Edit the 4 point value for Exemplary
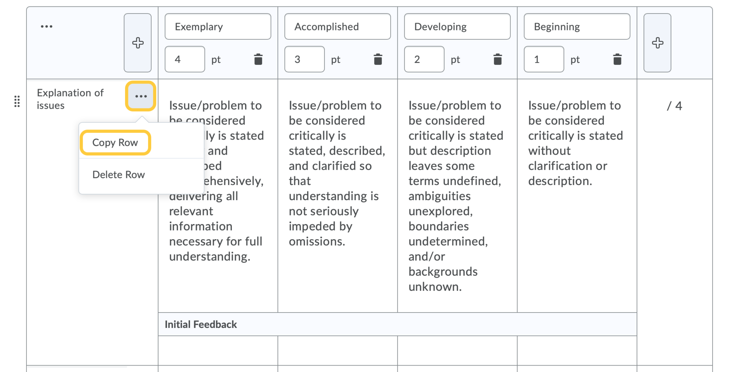 (185, 59)
